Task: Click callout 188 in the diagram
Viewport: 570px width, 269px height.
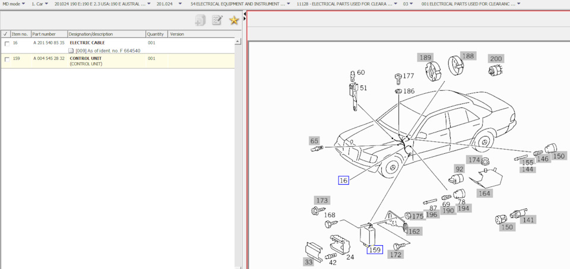Action: (468, 56)
